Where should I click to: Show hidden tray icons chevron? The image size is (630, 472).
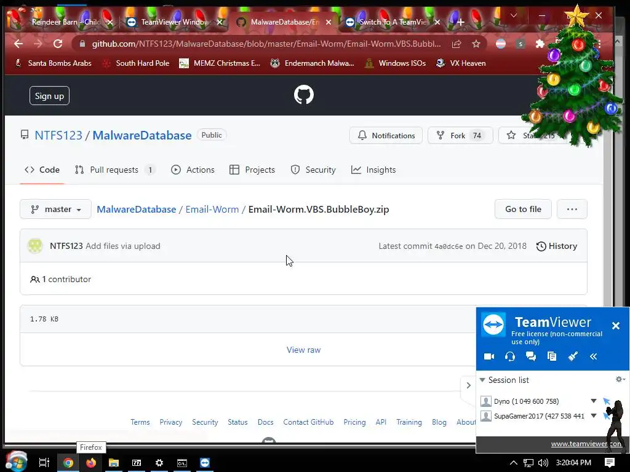click(x=514, y=463)
